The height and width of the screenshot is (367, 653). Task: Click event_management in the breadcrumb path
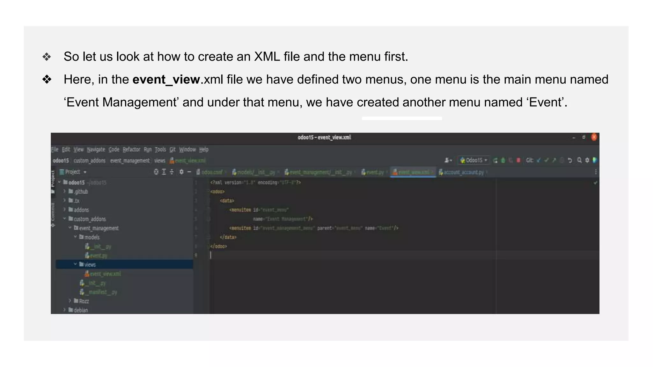pyautogui.click(x=130, y=161)
